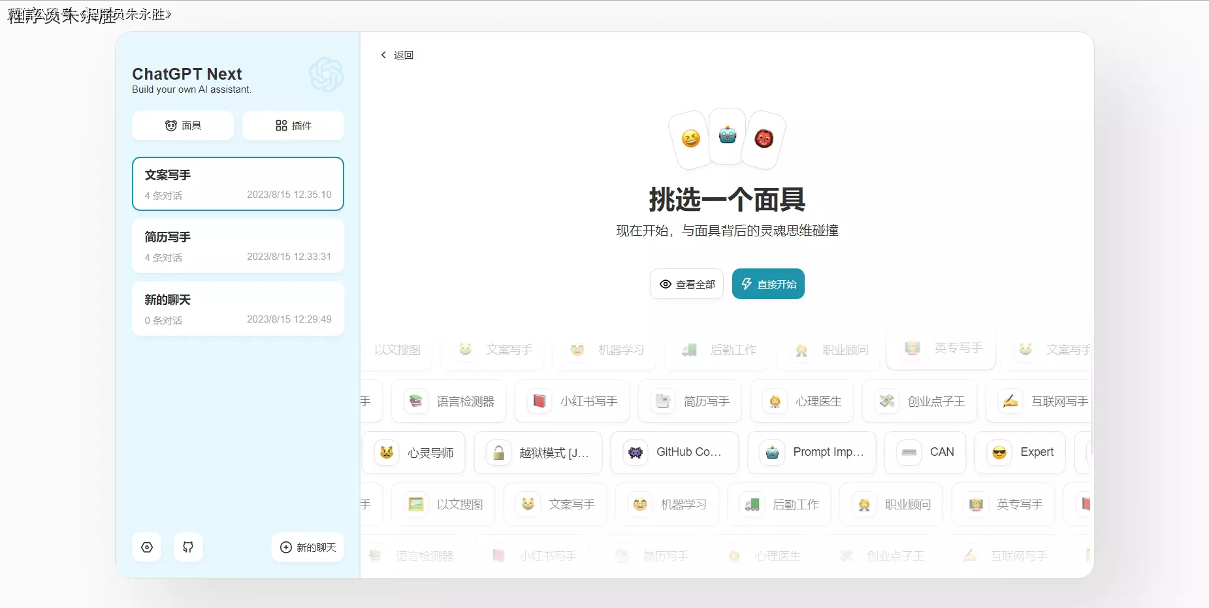
Task: Click the ChatGPT logo in the sidebar
Action: (x=327, y=75)
